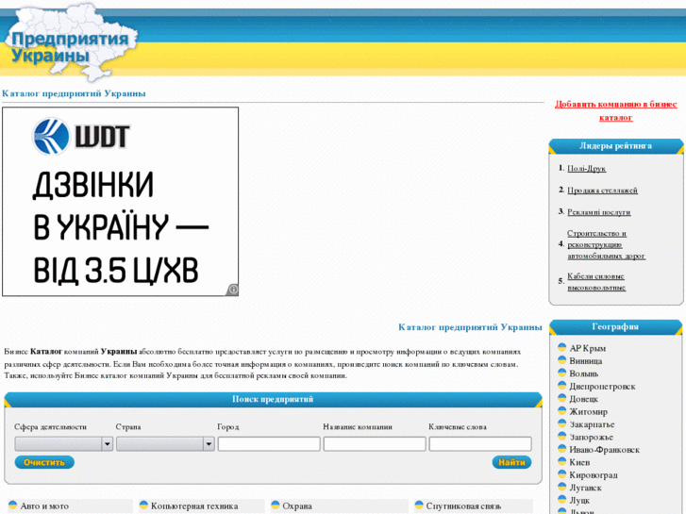Click the flag icon beside Винница
This screenshot has width=686, height=514.
(562, 360)
